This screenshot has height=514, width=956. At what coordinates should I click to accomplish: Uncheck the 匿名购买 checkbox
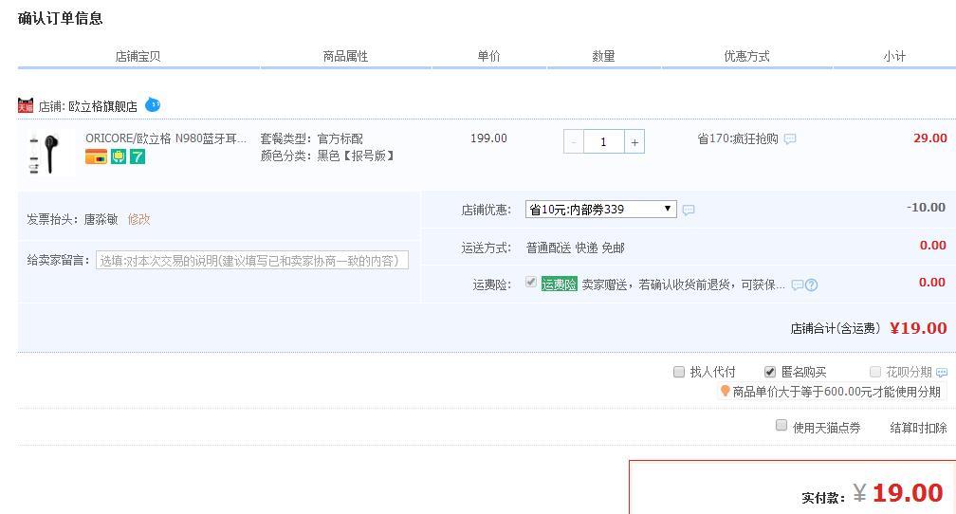click(770, 372)
